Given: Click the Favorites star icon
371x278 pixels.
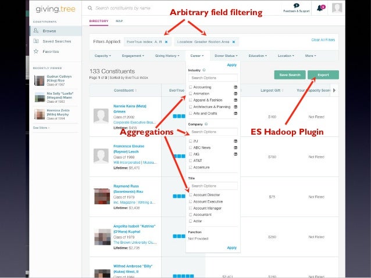Looking at the screenshot, I should pos(36,51).
